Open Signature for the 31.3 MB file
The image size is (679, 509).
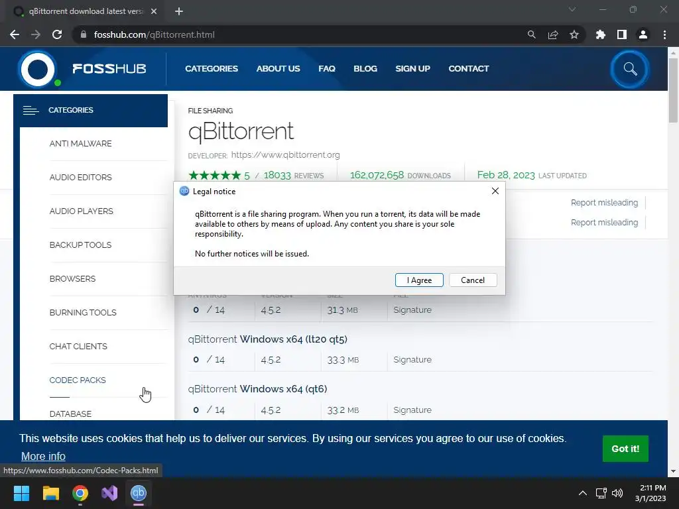point(412,310)
